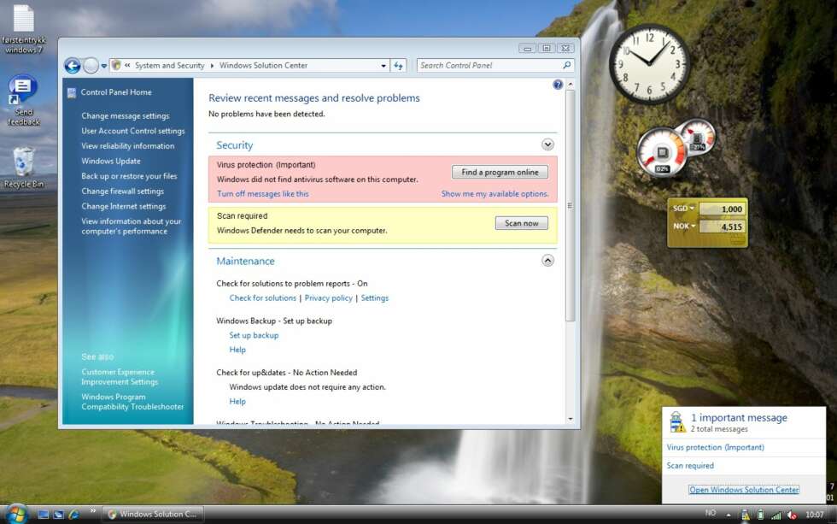Click the CPU meter gadget
Viewport: 837px width, 524px height.
coord(661,152)
